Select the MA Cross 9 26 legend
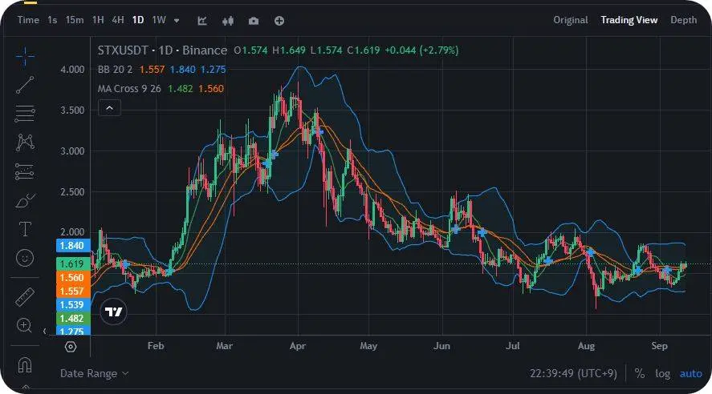The height and width of the screenshot is (394, 712). [x=129, y=89]
